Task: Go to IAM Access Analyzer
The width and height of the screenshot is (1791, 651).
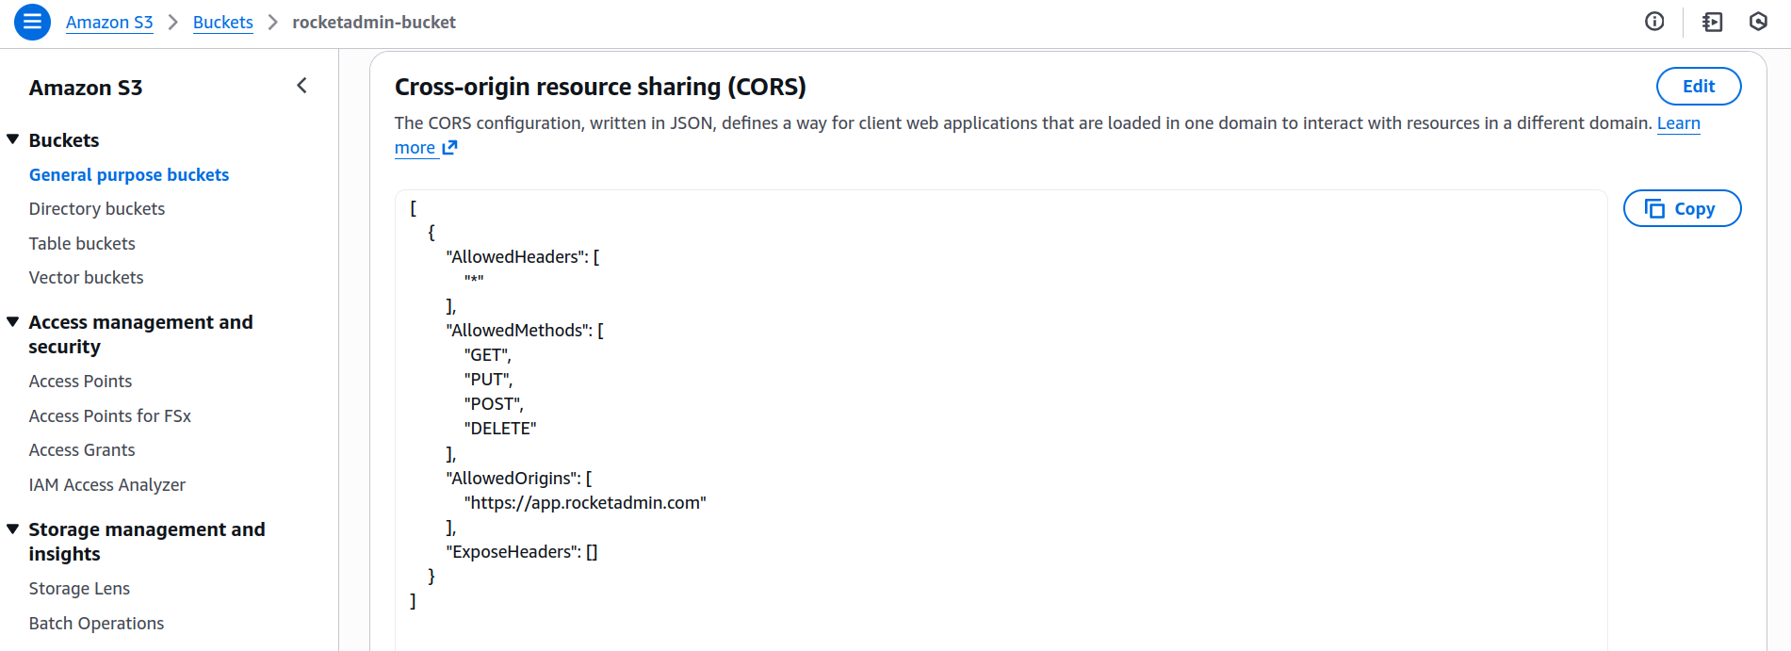Action: 107,485
